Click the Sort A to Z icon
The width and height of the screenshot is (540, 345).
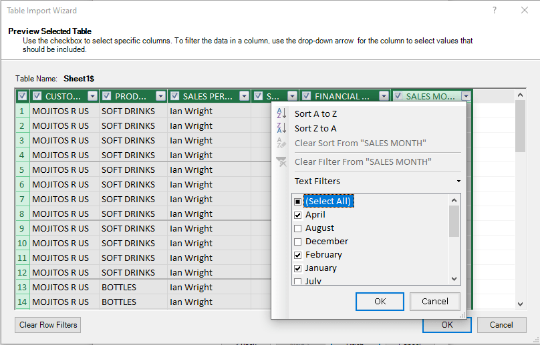point(281,113)
